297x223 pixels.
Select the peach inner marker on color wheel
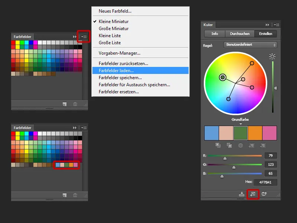[x=243, y=79]
